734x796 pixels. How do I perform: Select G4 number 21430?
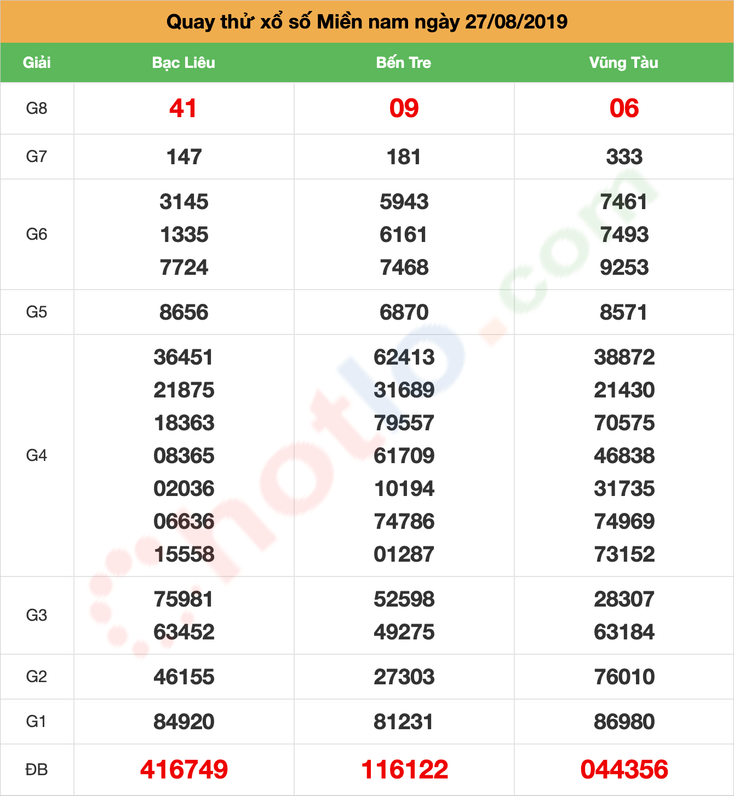point(624,390)
